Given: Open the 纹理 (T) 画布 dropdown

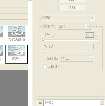Looking at the screenshot, I should click(x=74, y=27).
